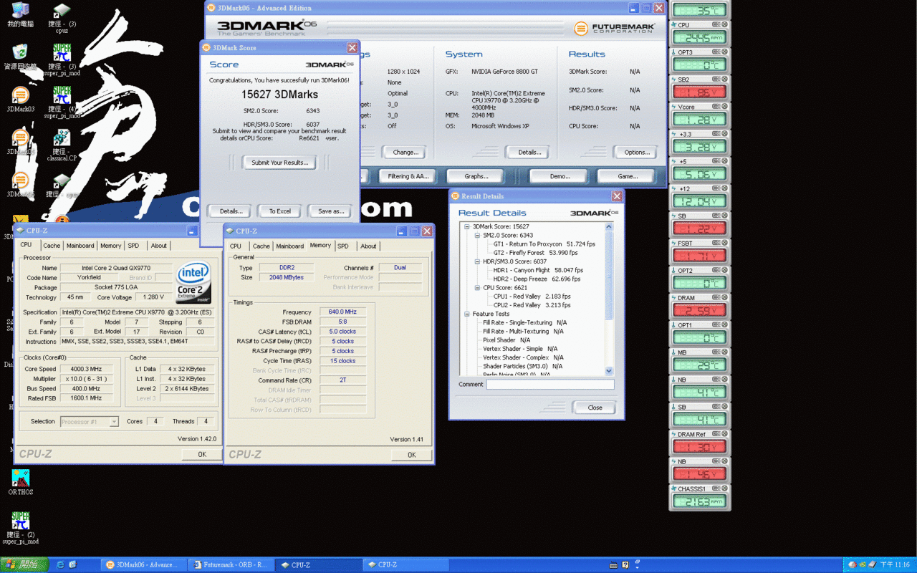Open the Recycle Bin desktop icon
The height and width of the screenshot is (573, 917).
tap(20, 57)
